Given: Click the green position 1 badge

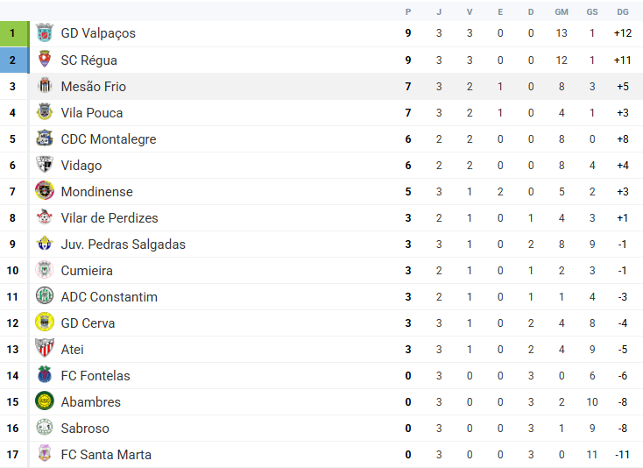Looking at the screenshot, I should (x=14, y=33).
